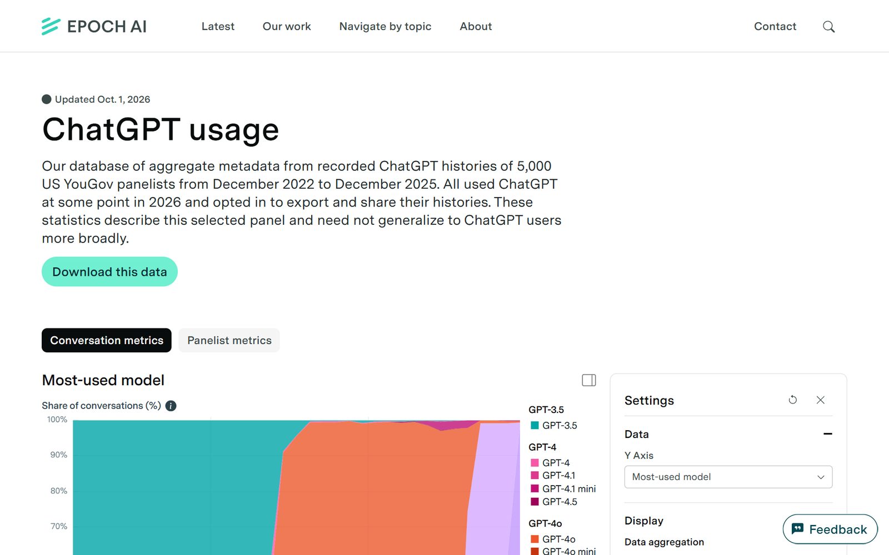
Task: Toggle GPT-4.1 legend entry
Action: tap(553, 475)
